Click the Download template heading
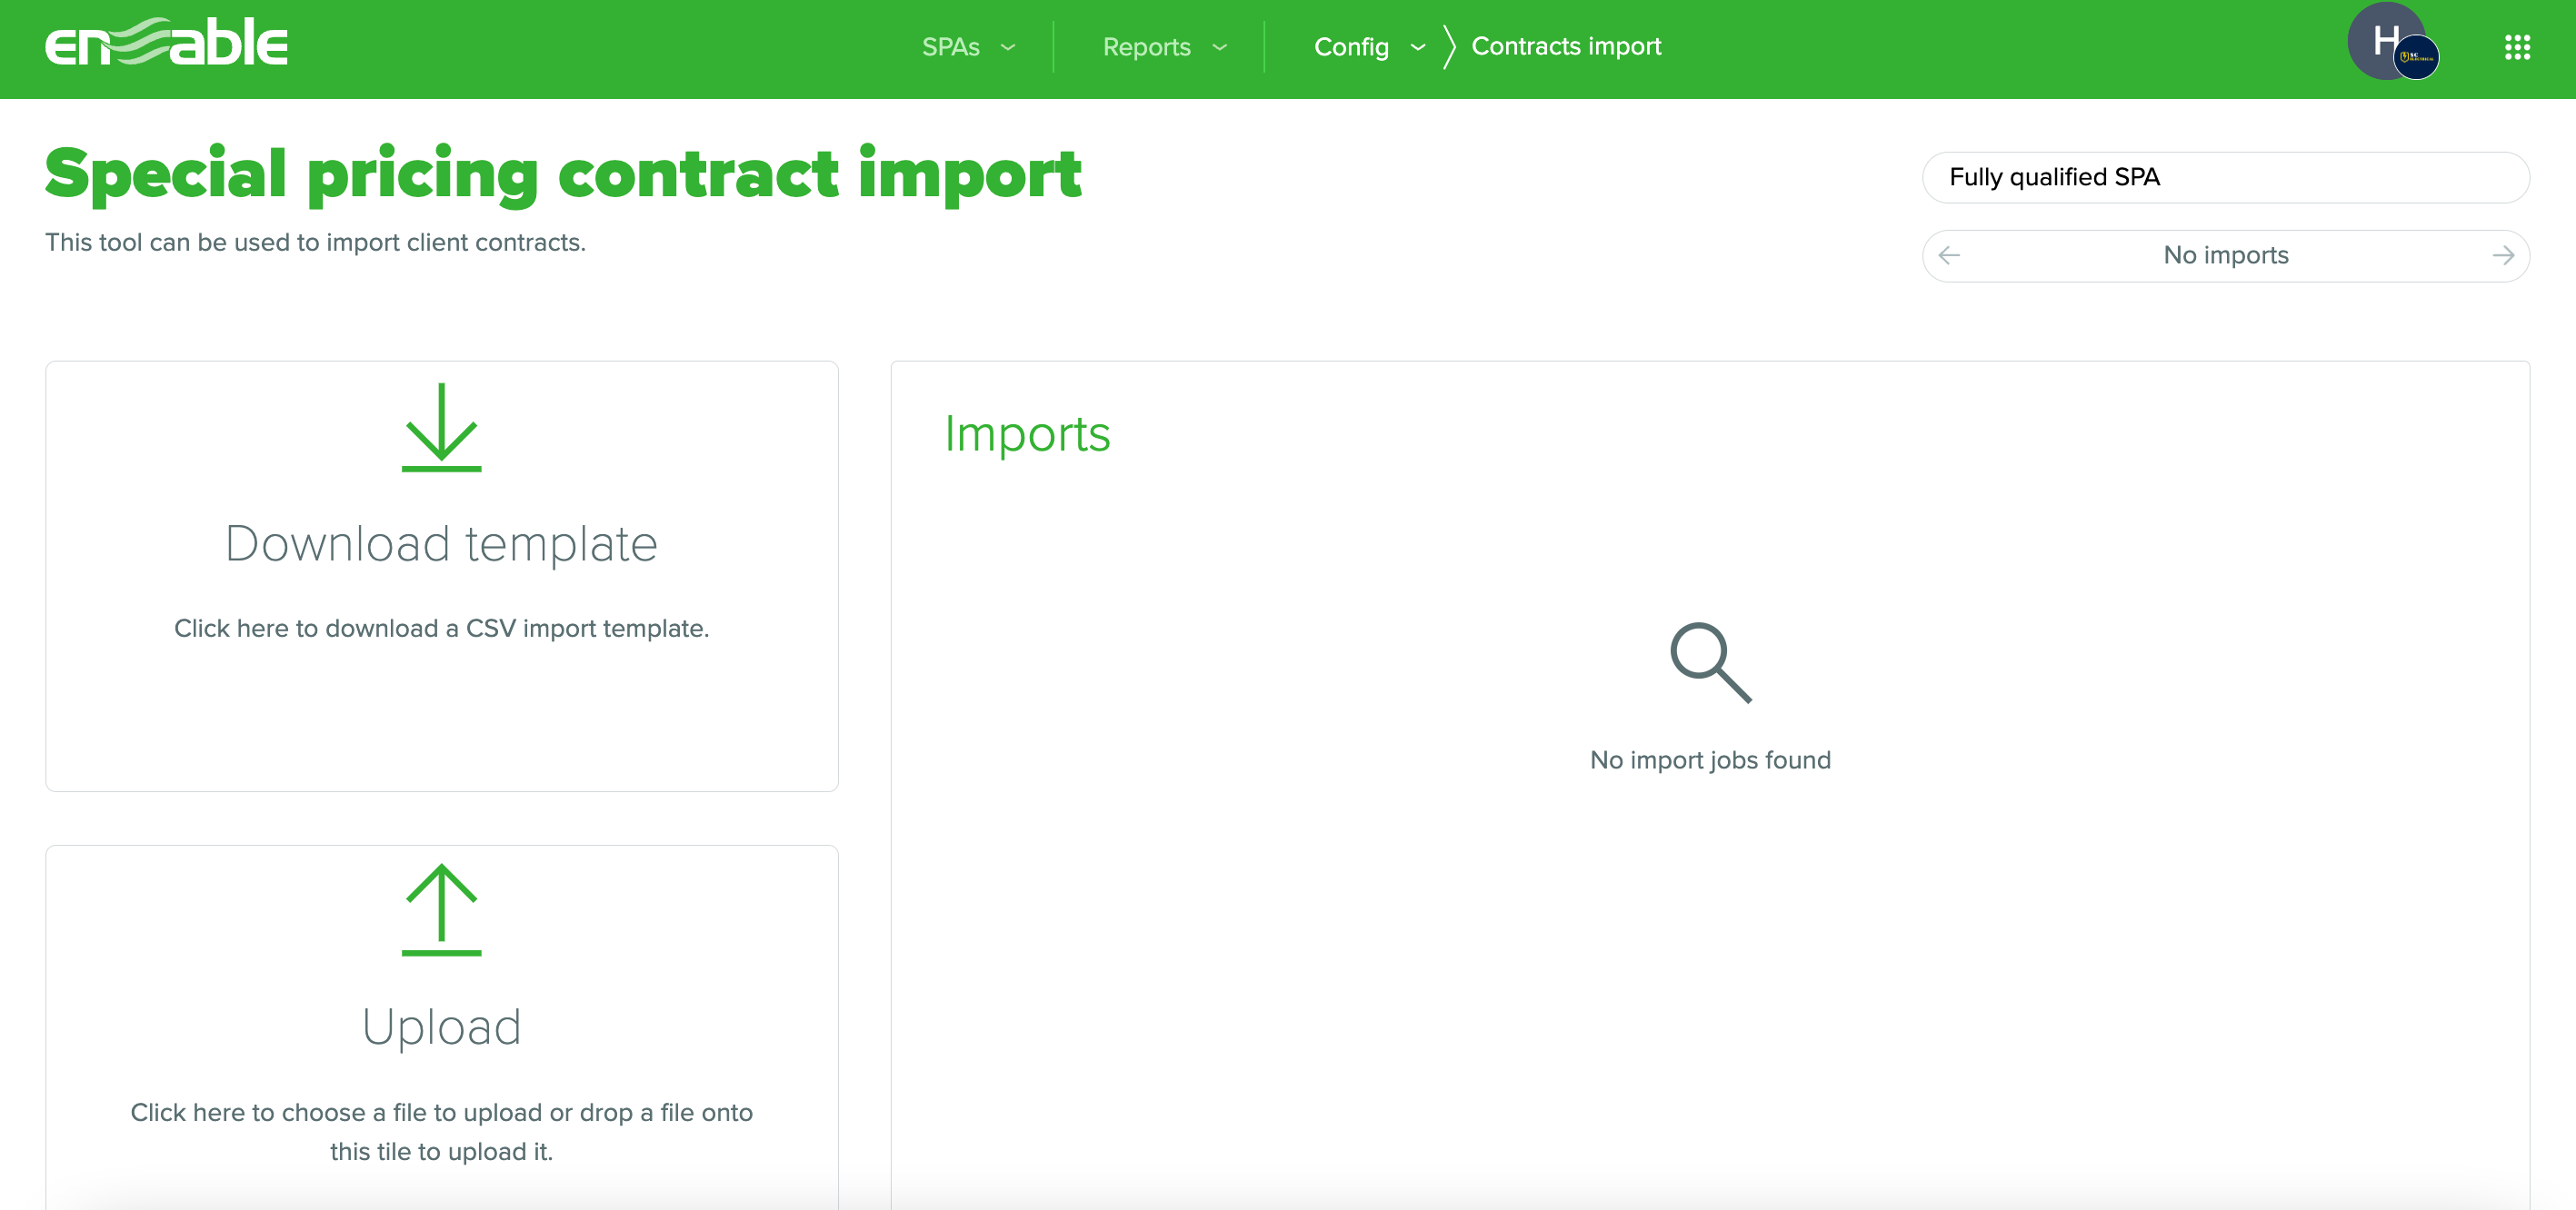 tap(441, 543)
